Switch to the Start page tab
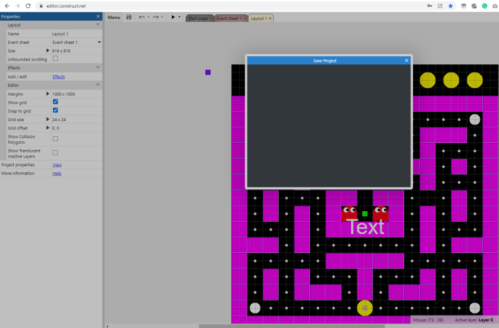 point(197,19)
